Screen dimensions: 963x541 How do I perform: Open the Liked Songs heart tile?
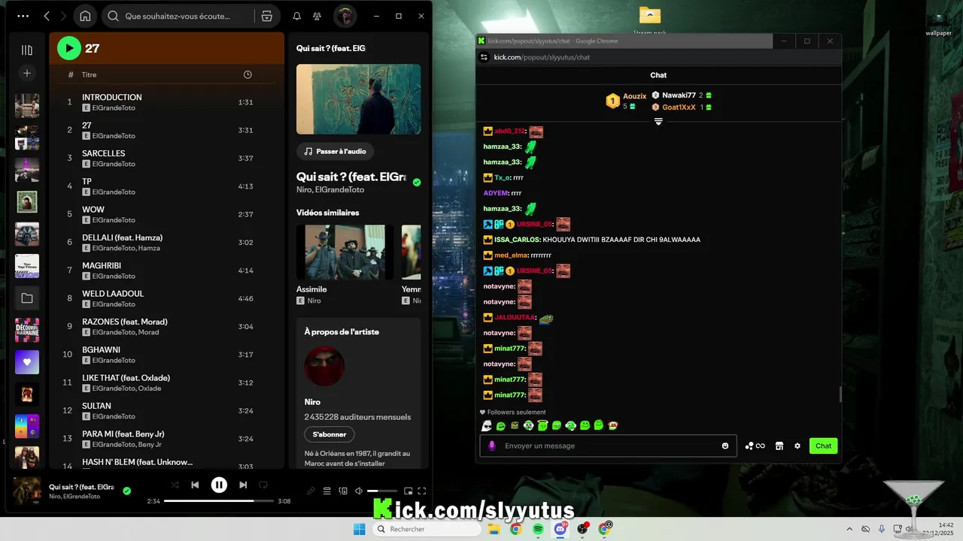(x=27, y=362)
